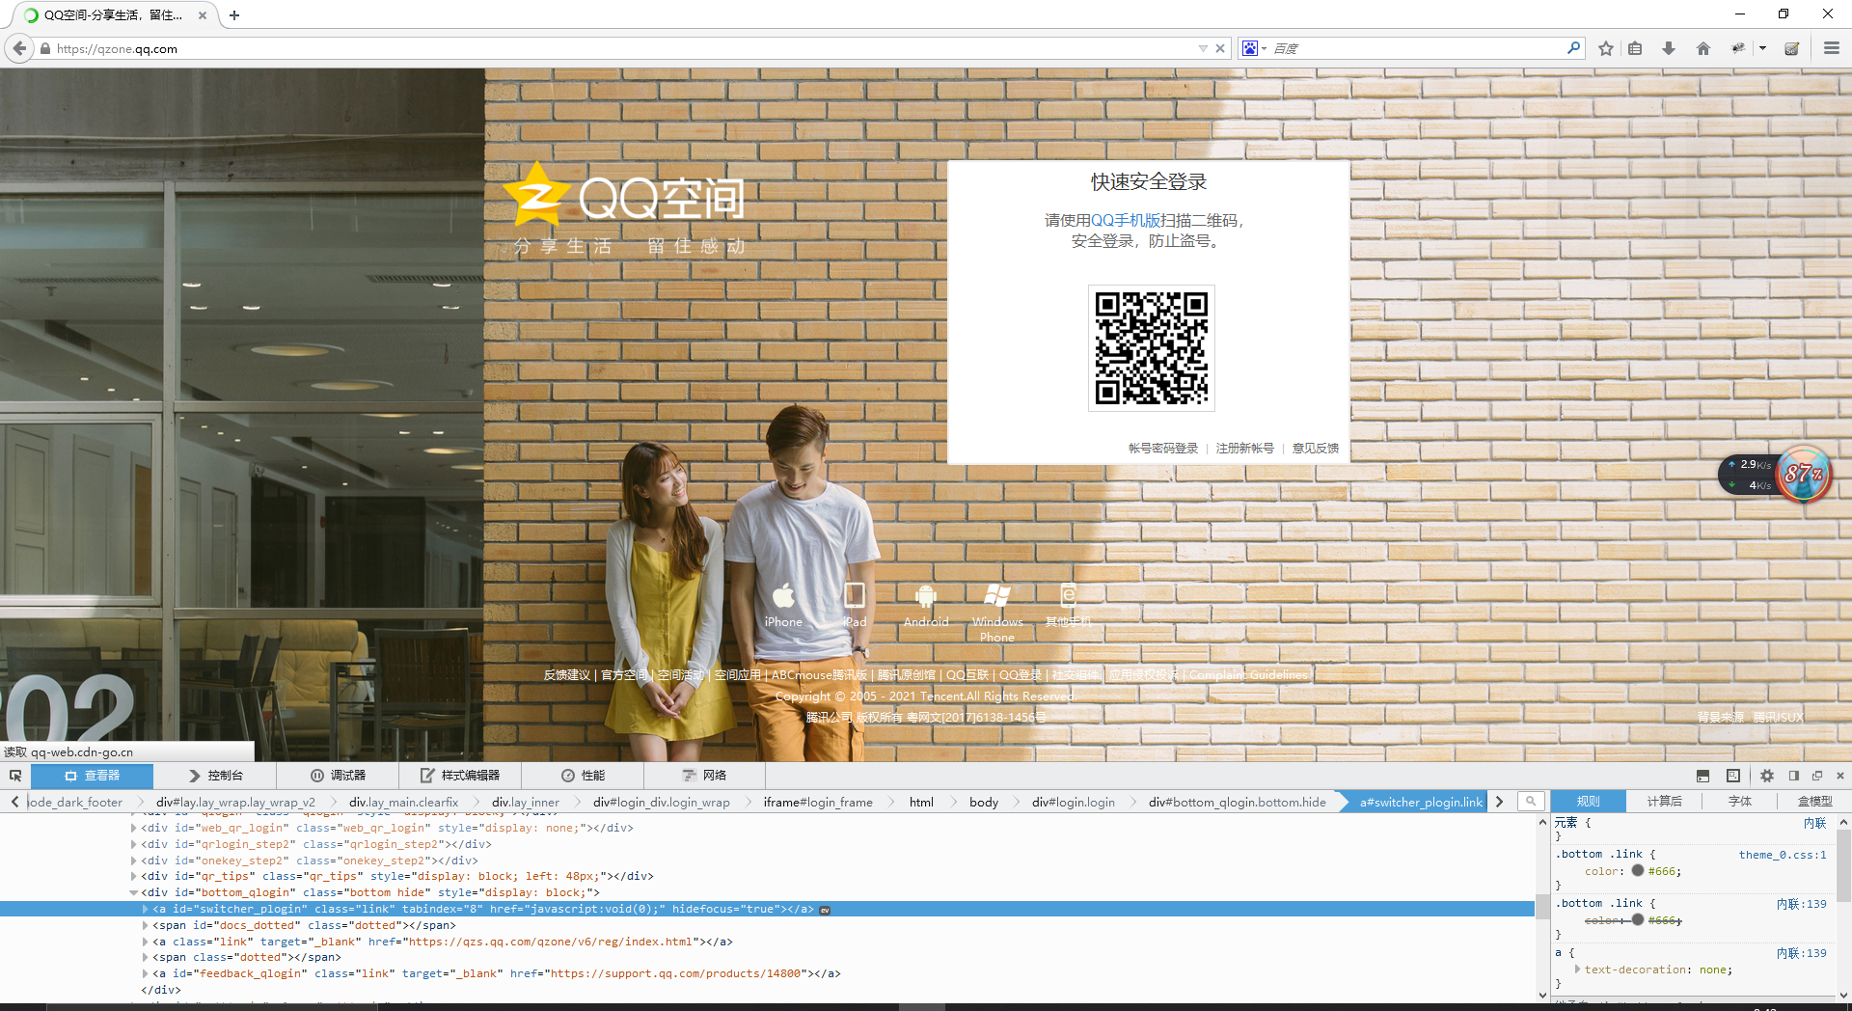
Task: Expand the text-decoration property triangle
Action: [x=1578, y=970]
